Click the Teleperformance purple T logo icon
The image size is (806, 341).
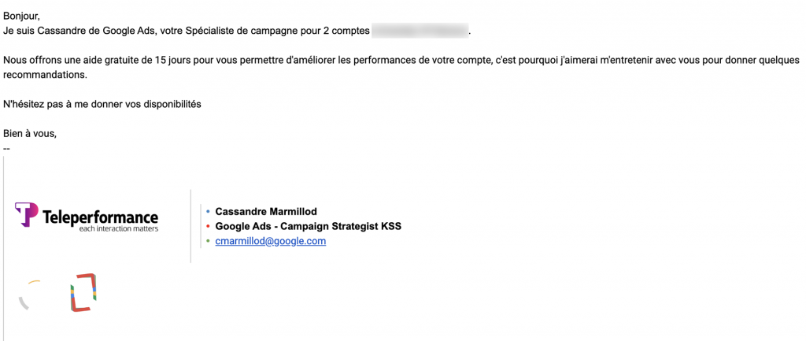(x=26, y=214)
